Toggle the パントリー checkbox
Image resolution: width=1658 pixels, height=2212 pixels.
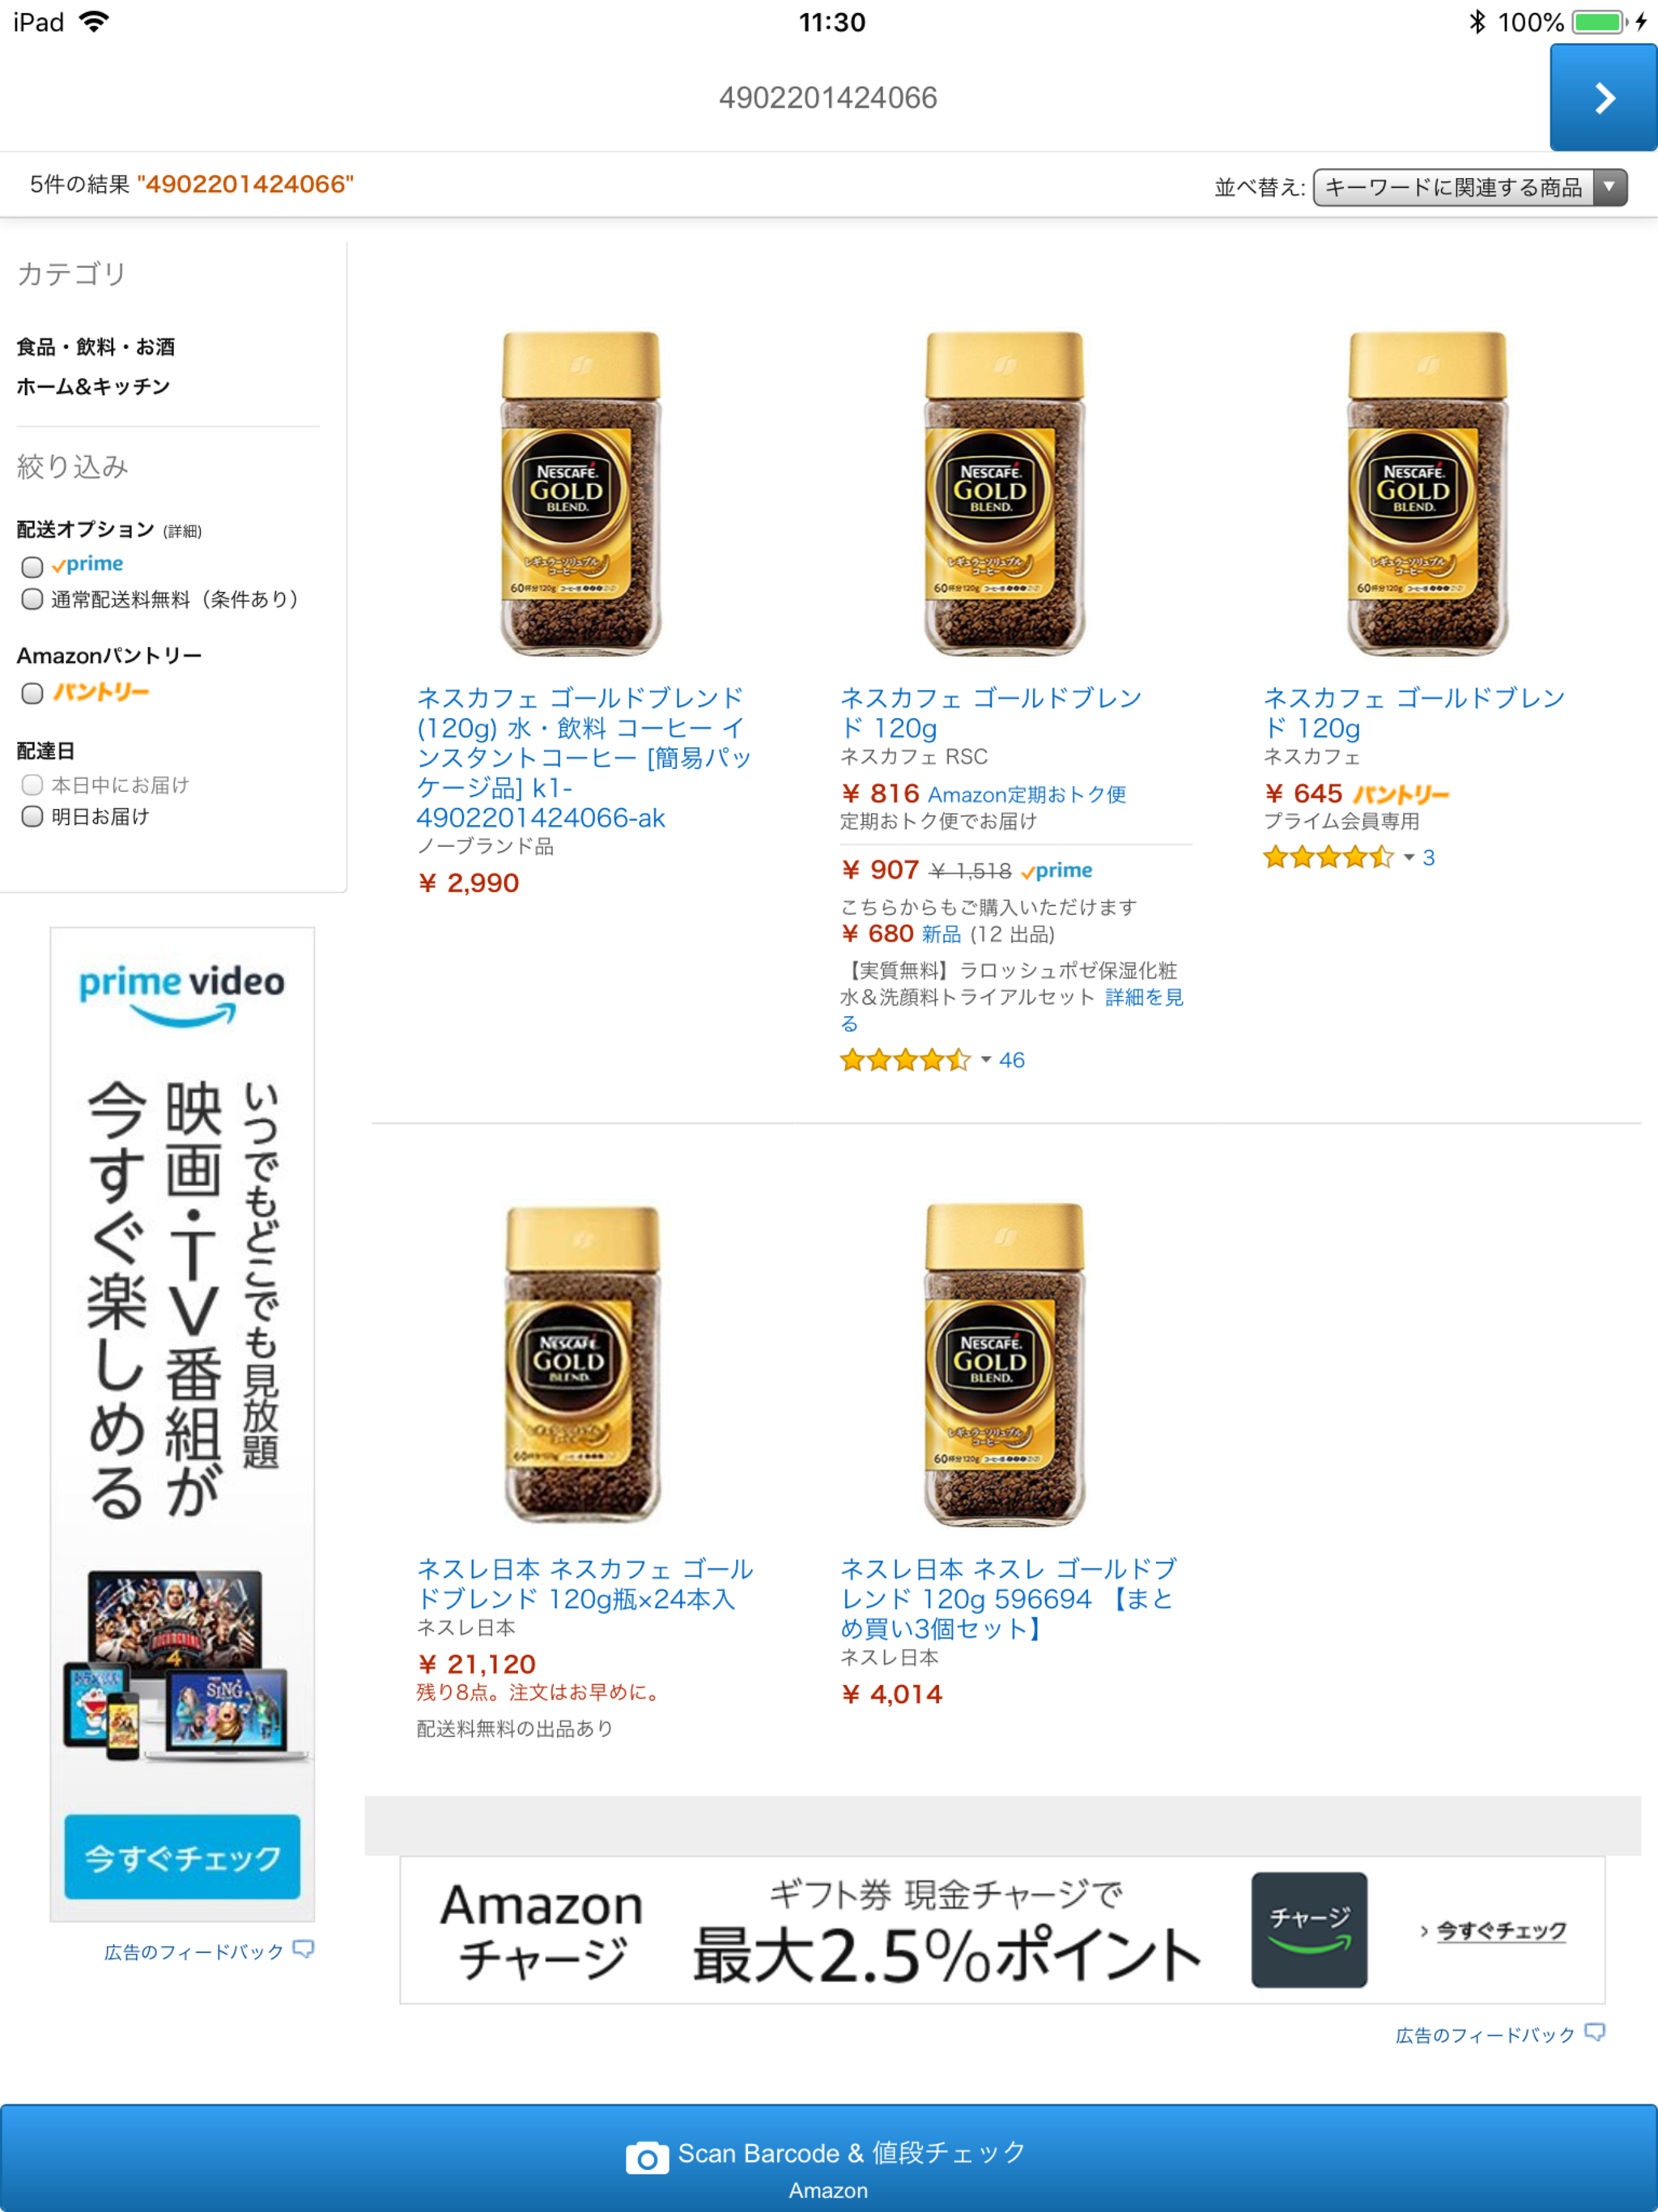32,693
